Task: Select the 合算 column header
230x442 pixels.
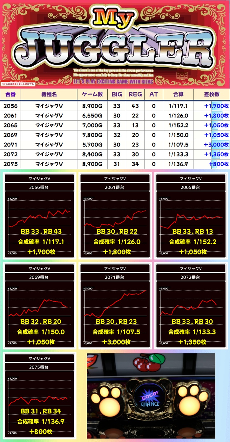Action: point(178,94)
